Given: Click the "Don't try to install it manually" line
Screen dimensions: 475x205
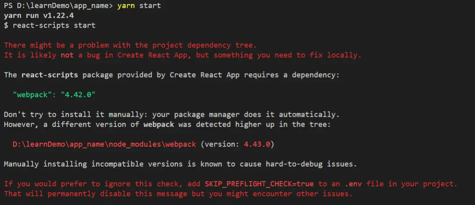Looking at the screenshot, I should [172, 115].
